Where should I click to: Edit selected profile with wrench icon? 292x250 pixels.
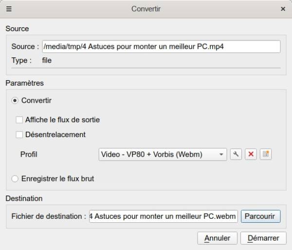[236, 154]
